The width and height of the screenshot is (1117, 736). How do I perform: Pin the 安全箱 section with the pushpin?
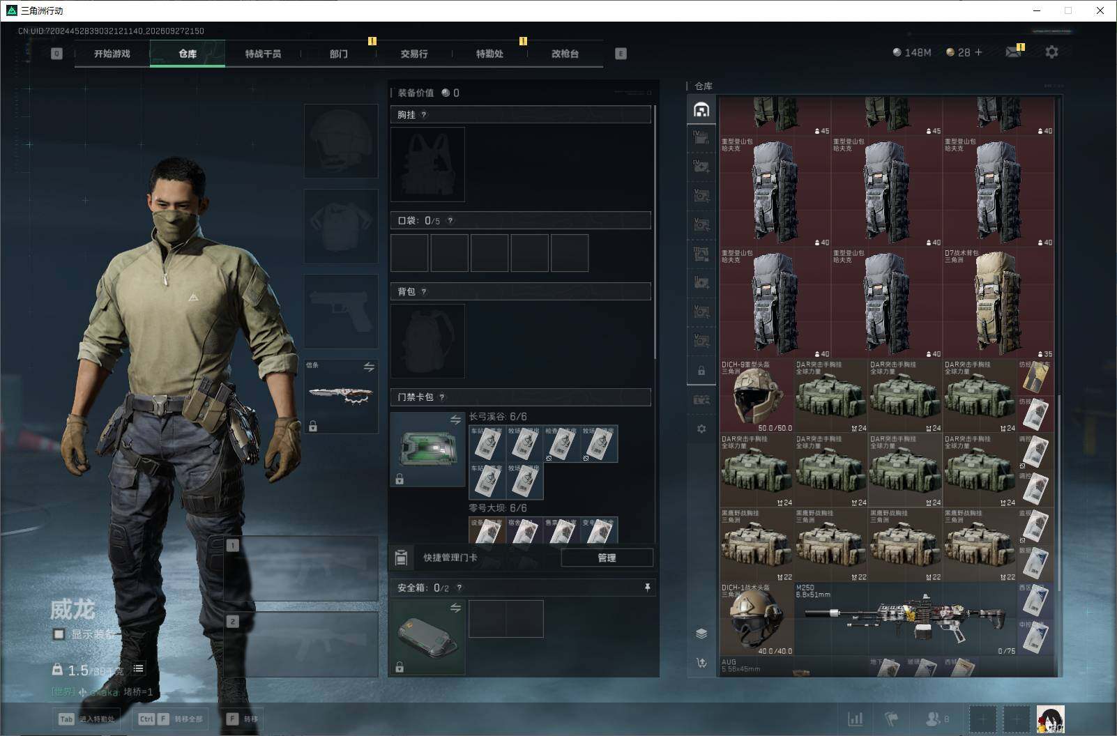click(x=647, y=588)
